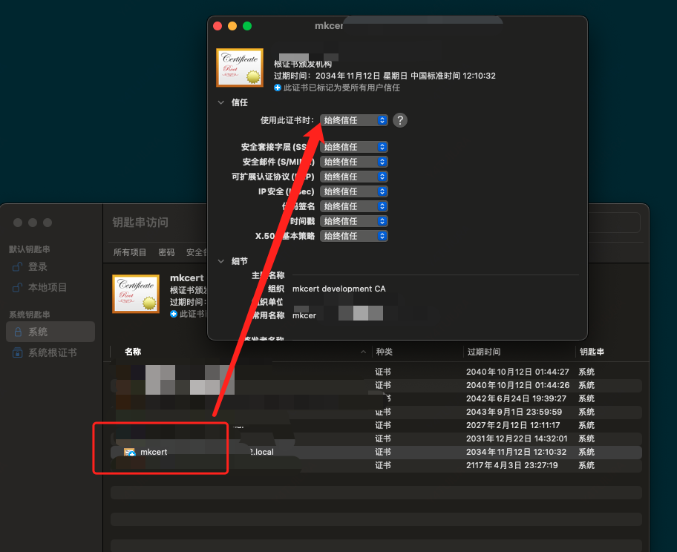Click the 系统钥匙串 sidebar heading

pyautogui.click(x=30, y=315)
